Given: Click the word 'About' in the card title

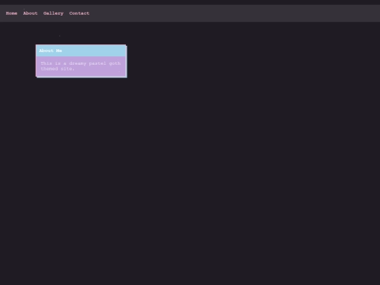Looking at the screenshot, I should coord(46,51).
